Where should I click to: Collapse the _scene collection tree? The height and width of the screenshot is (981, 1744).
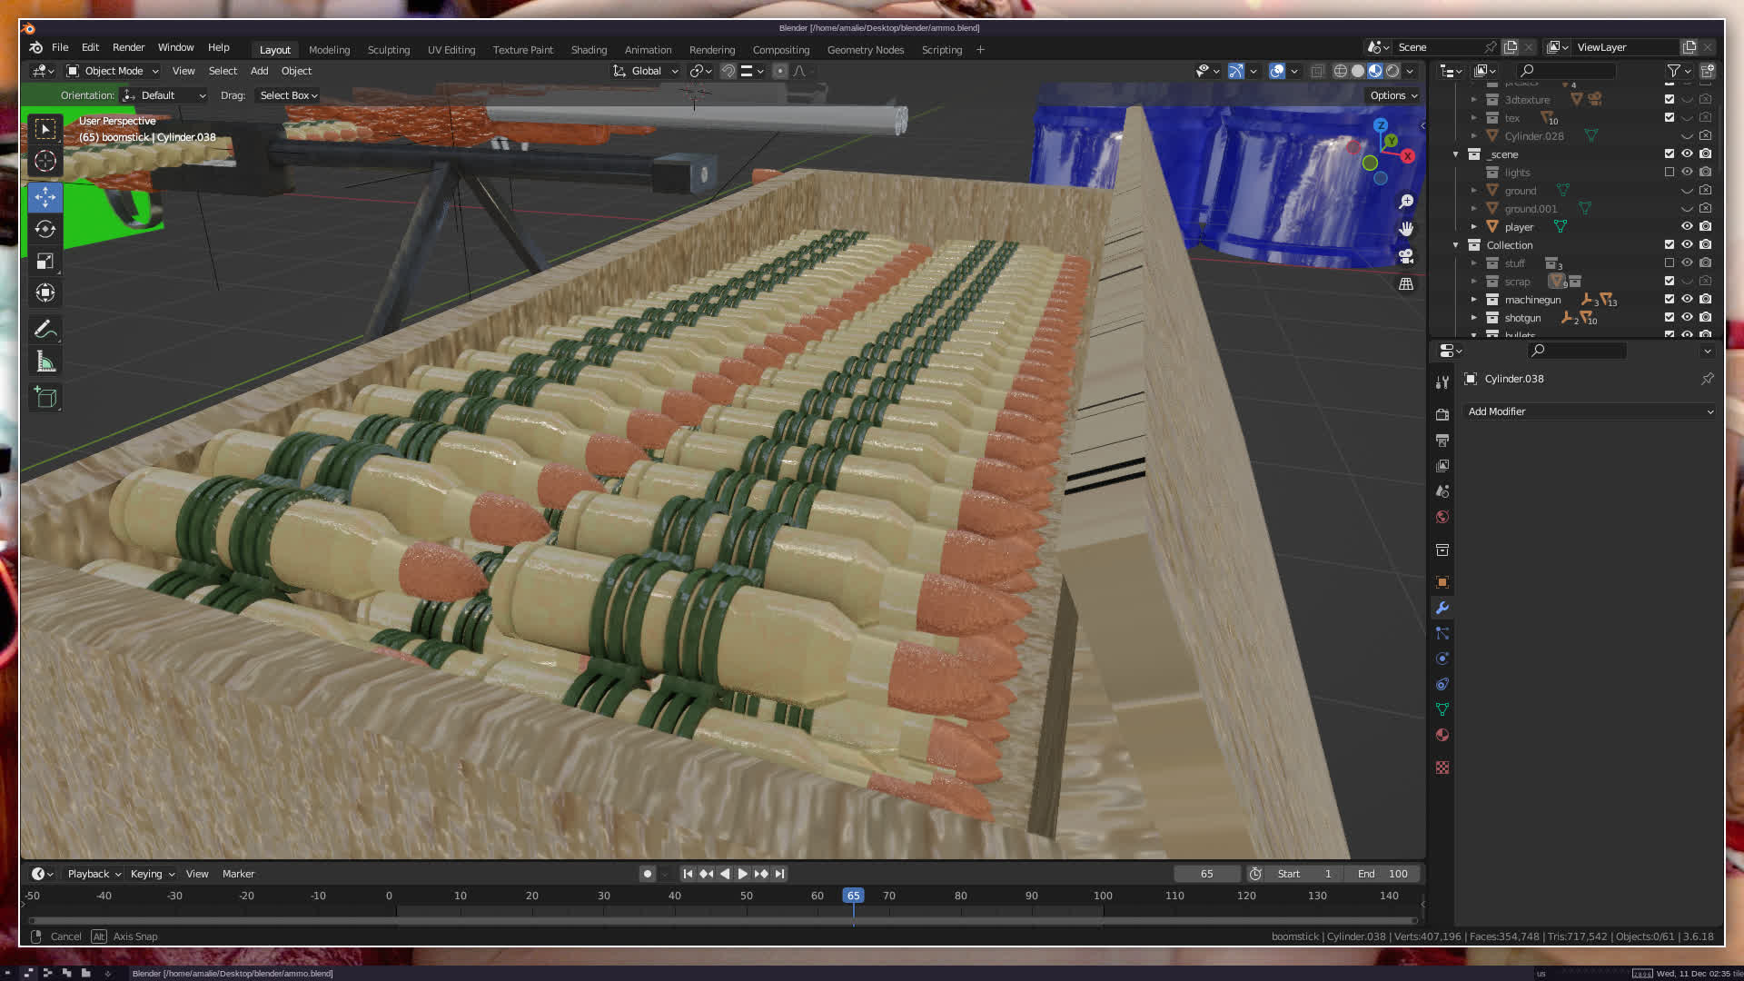click(1455, 154)
